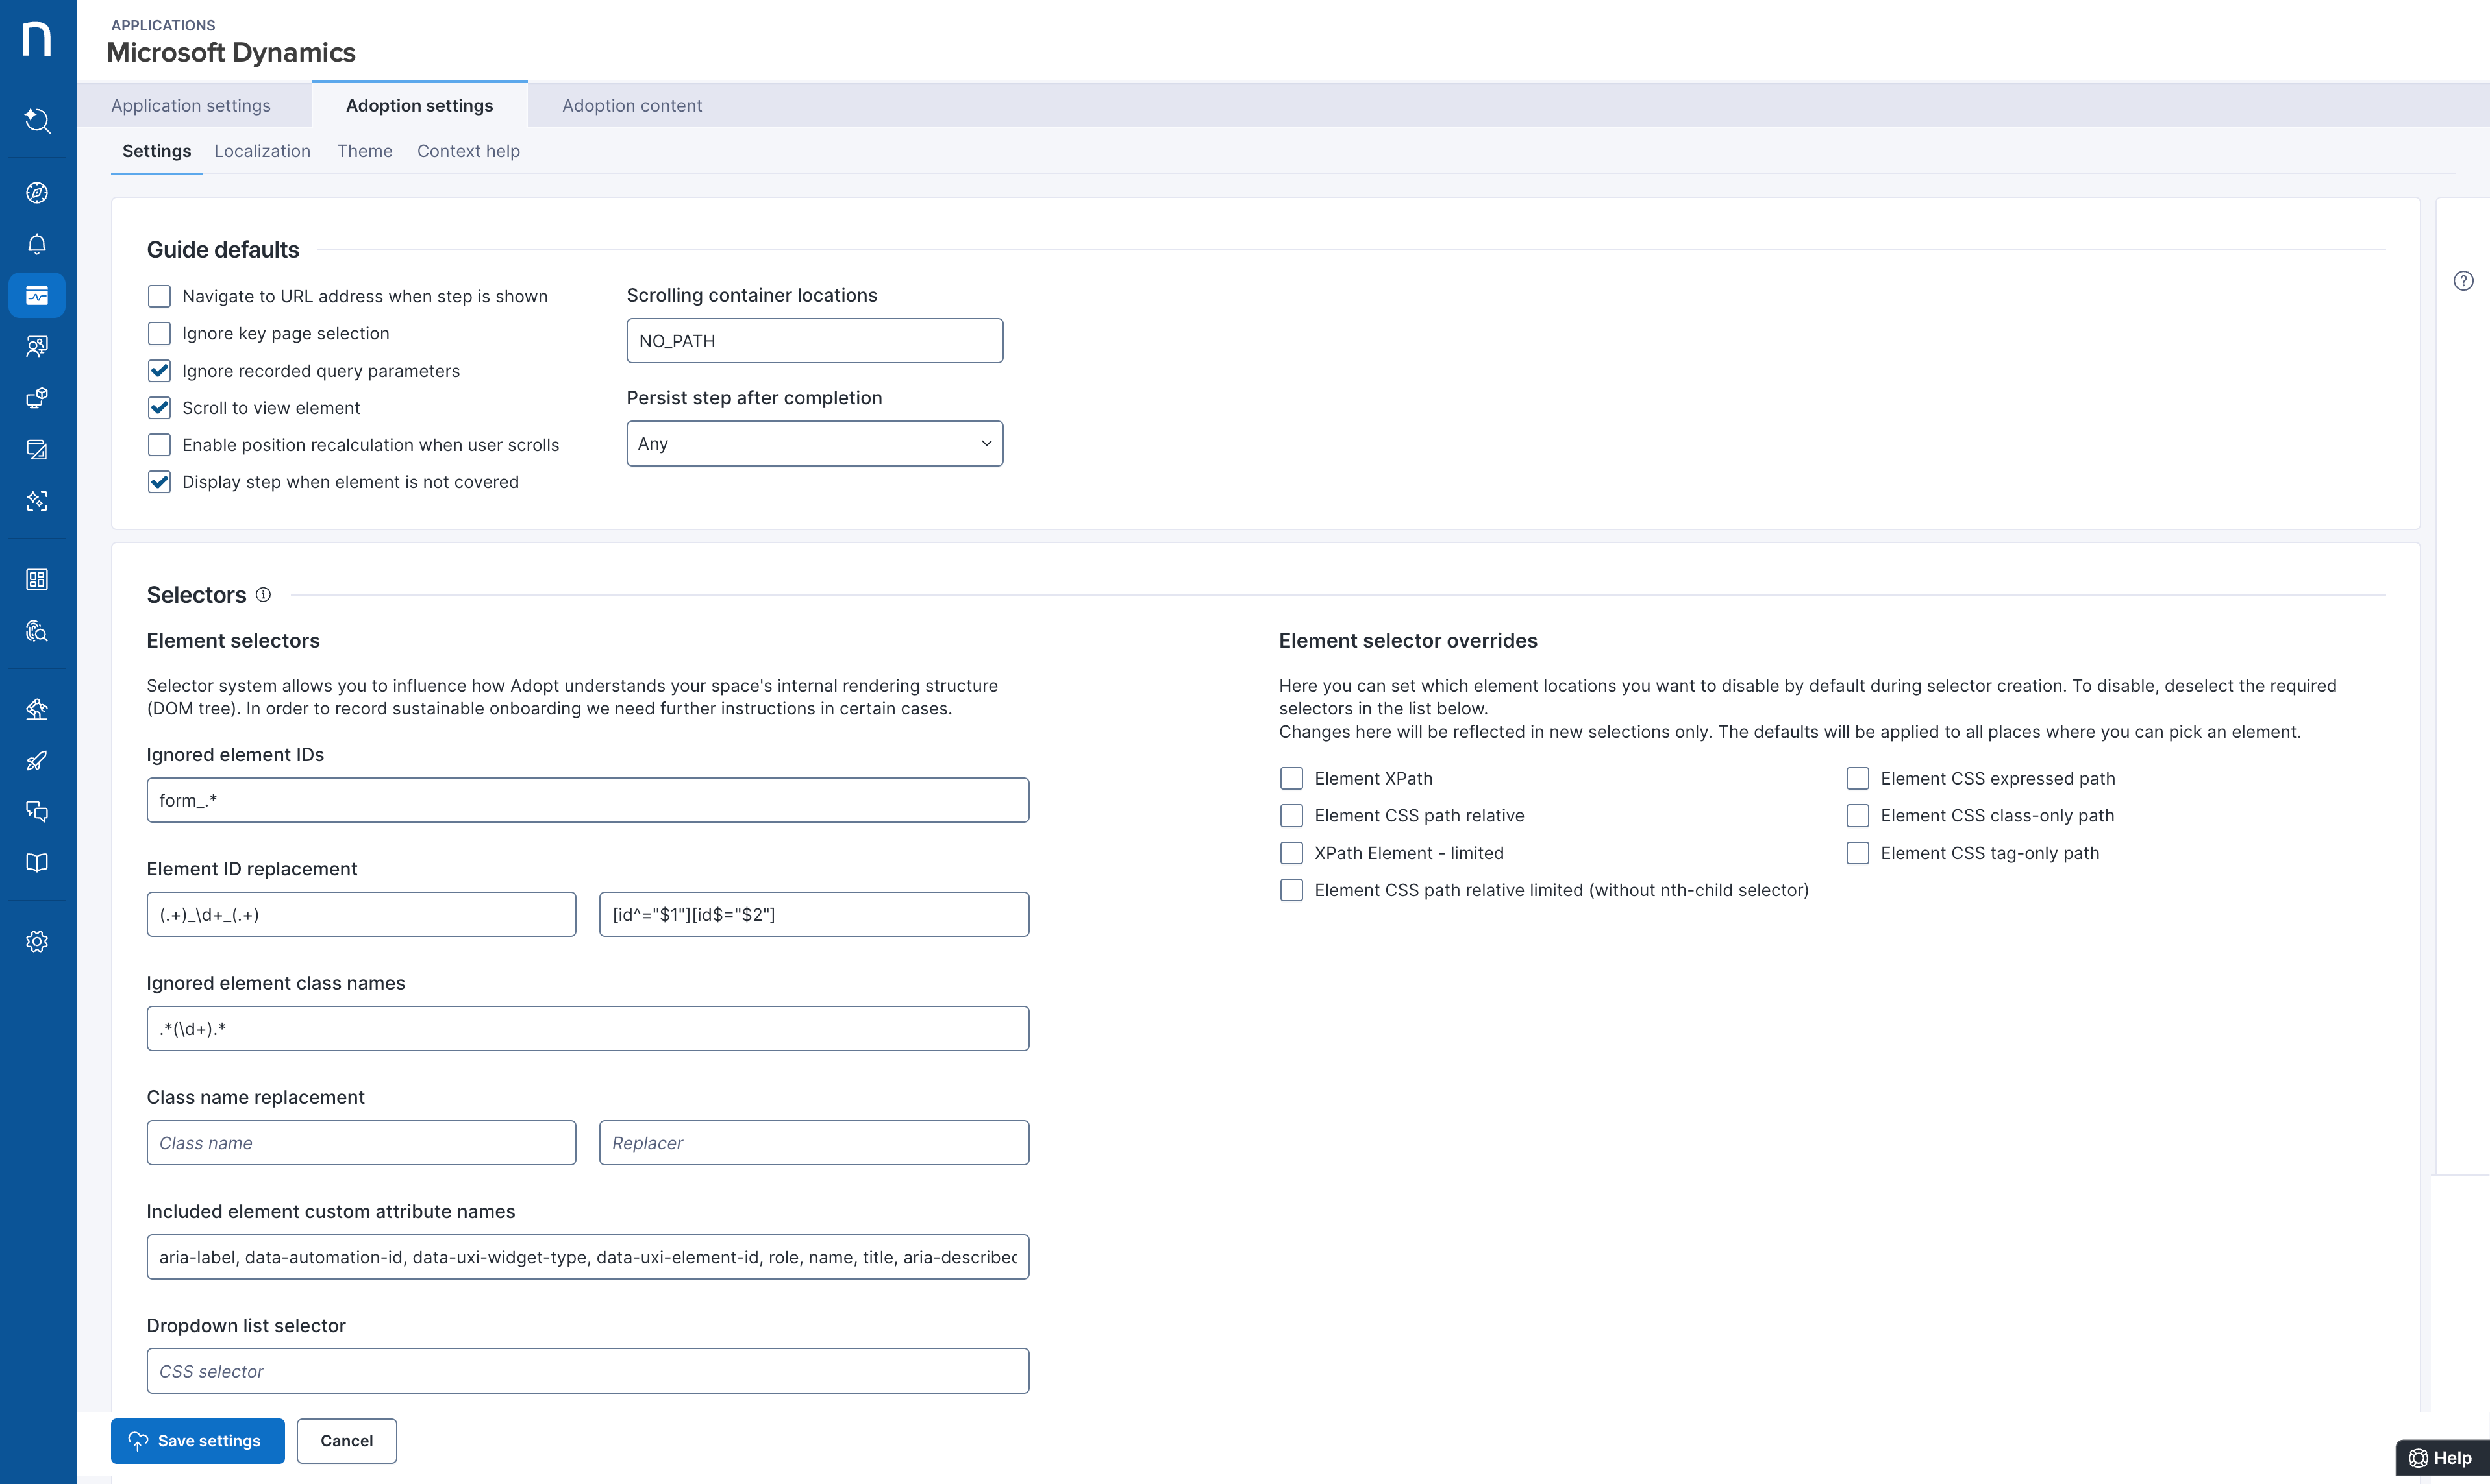Screen dimensions: 2490x1484
Task: Open the Help widget button
Action: 2440,1458
